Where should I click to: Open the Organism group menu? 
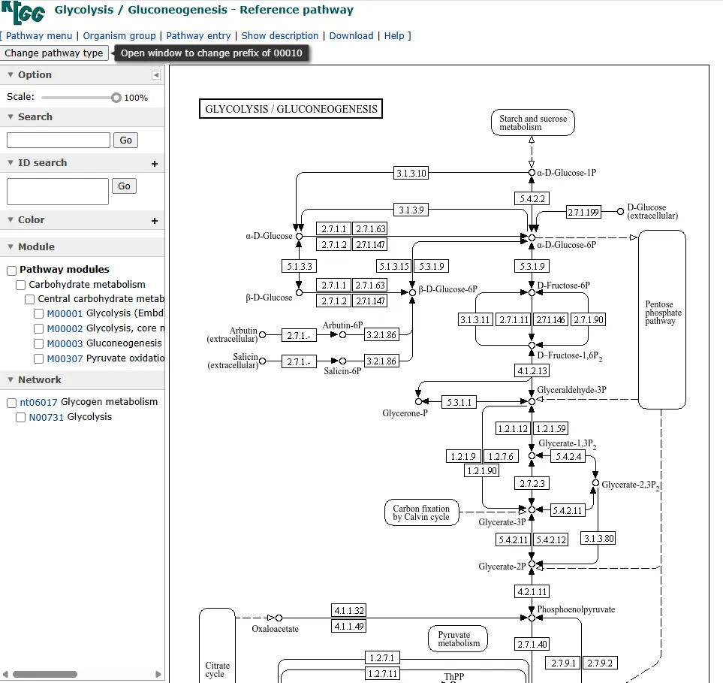119,35
